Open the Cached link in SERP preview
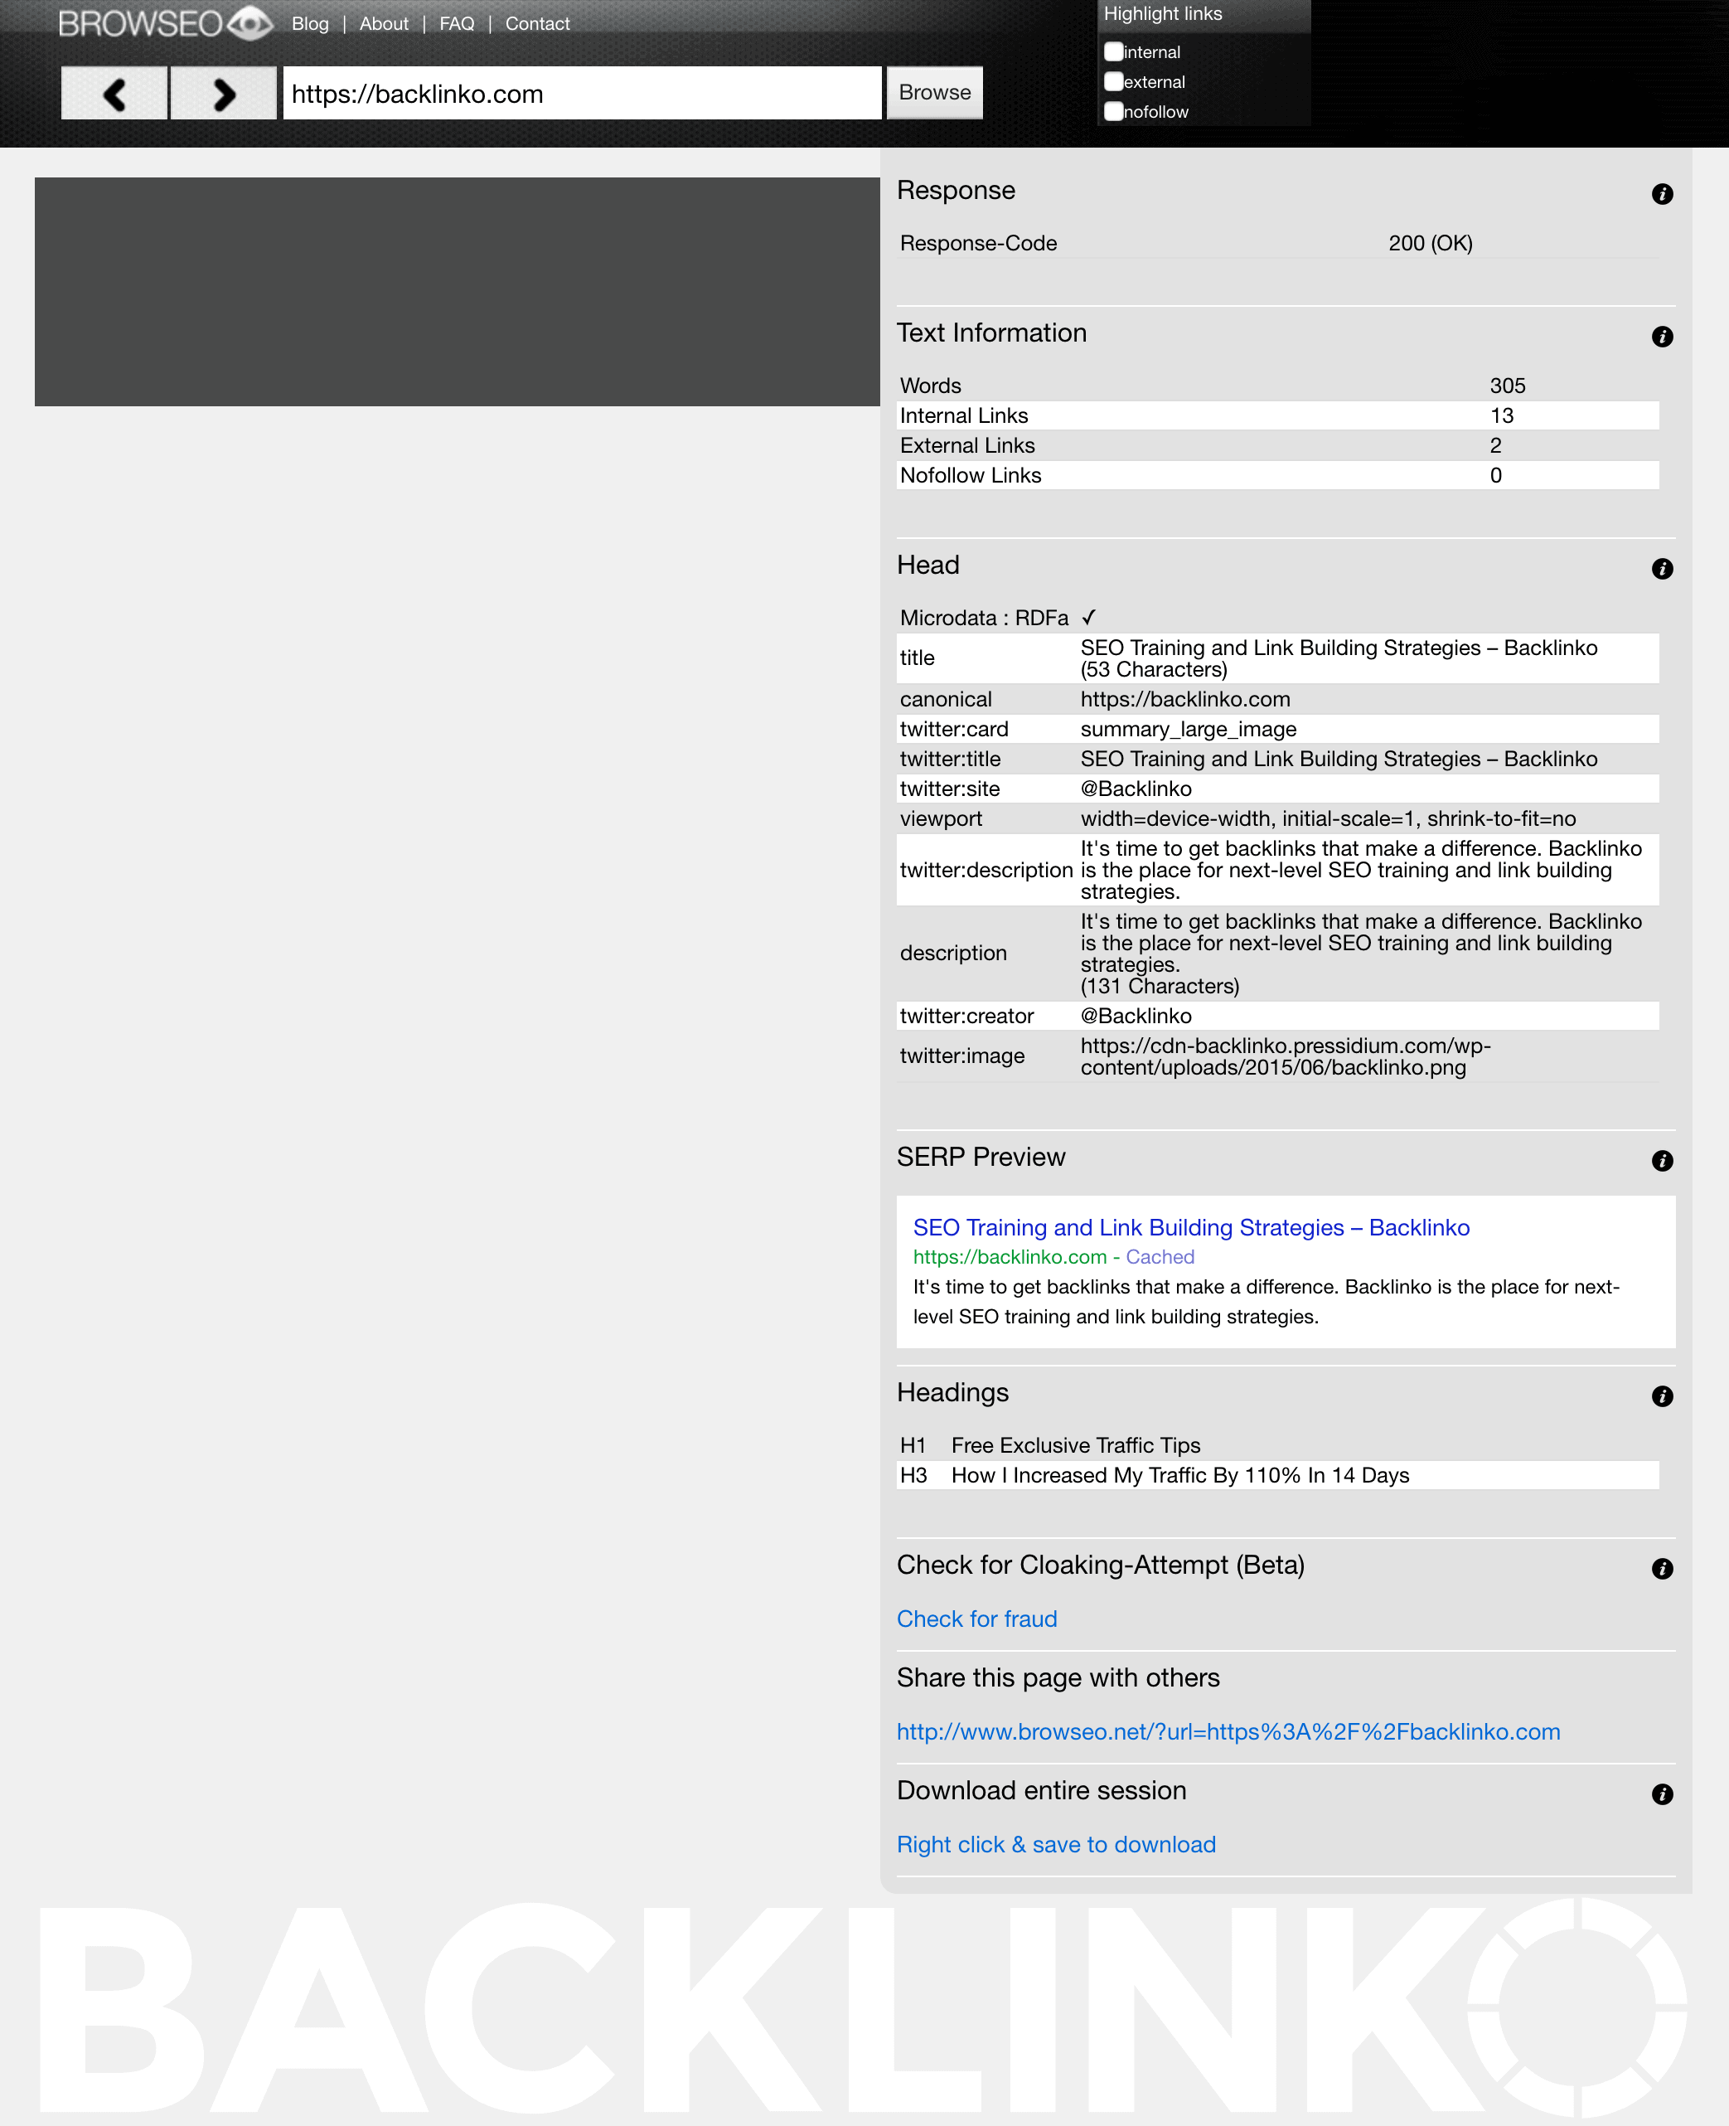 pos(1160,1257)
